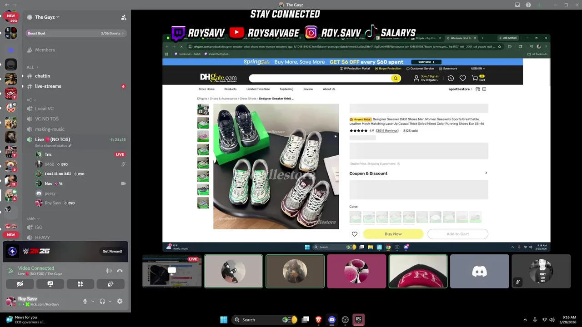Mute microphone in user panel
Viewport: 582px width, 327px height.
click(x=85, y=301)
